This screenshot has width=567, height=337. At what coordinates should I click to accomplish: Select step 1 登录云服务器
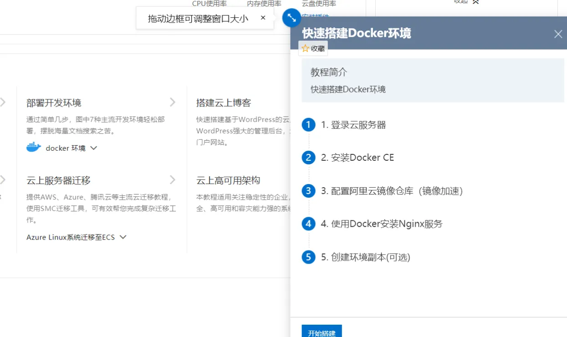tap(353, 125)
